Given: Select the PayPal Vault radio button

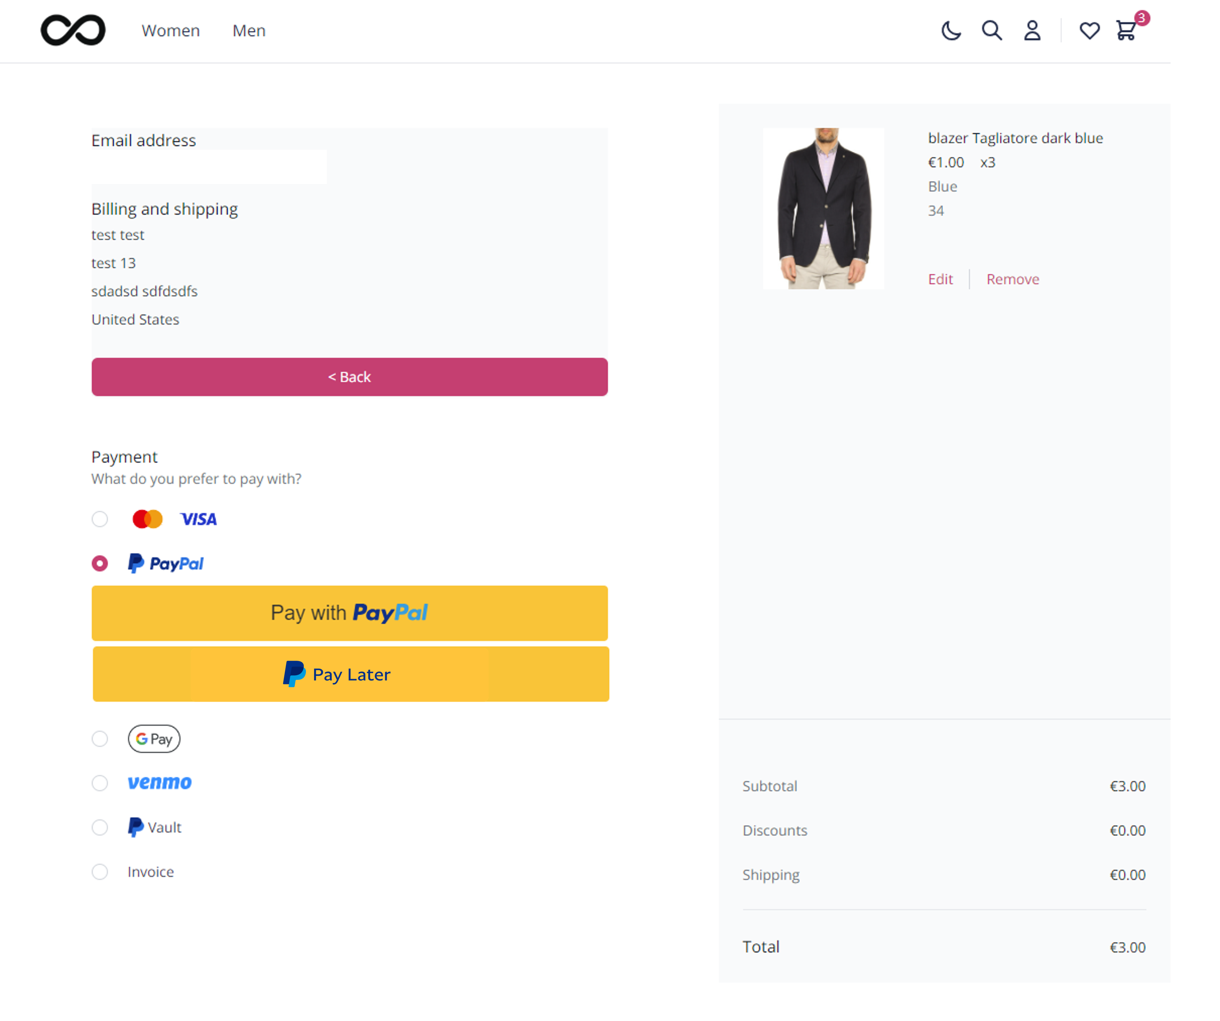Looking at the screenshot, I should tap(100, 827).
